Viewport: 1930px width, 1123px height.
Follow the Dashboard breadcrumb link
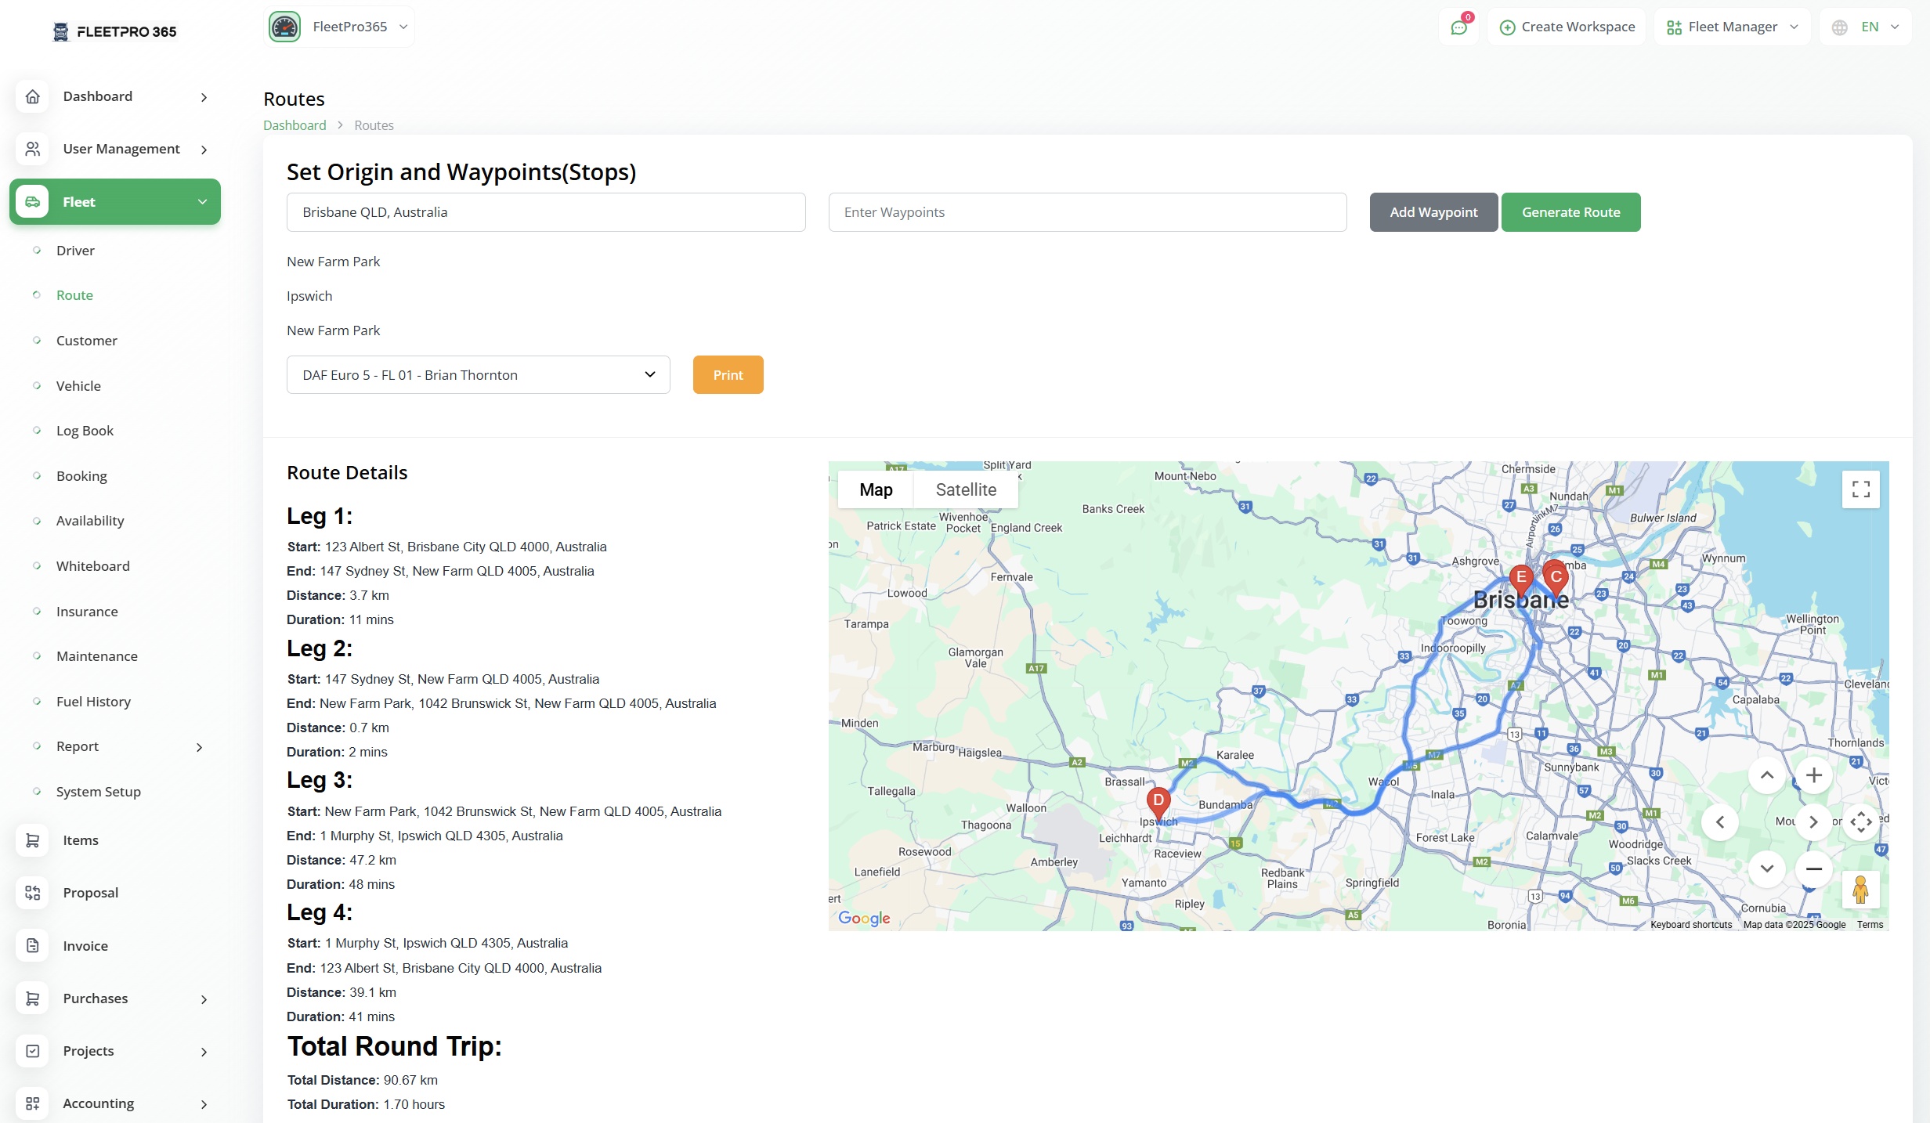click(x=295, y=125)
